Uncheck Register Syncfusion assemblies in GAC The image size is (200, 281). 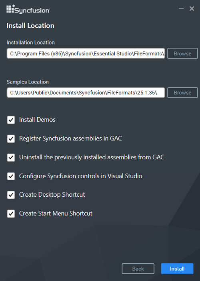pyautogui.click(x=11, y=138)
